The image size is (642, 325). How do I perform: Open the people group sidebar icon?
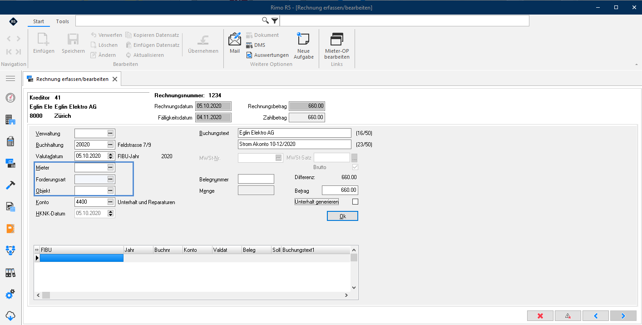click(x=10, y=250)
